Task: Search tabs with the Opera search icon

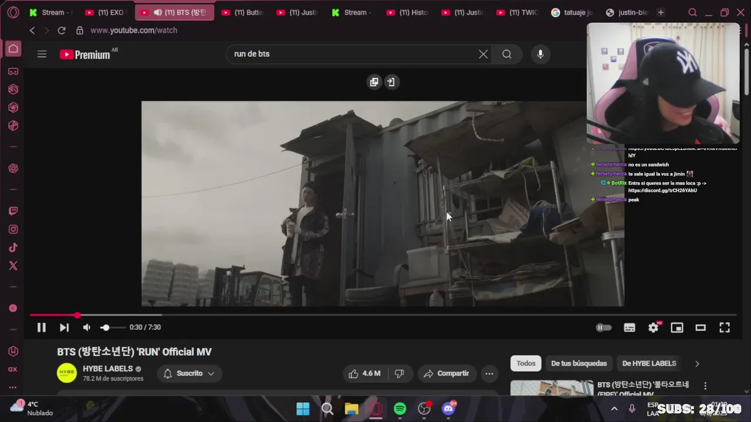Action: pyautogui.click(x=692, y=12)
